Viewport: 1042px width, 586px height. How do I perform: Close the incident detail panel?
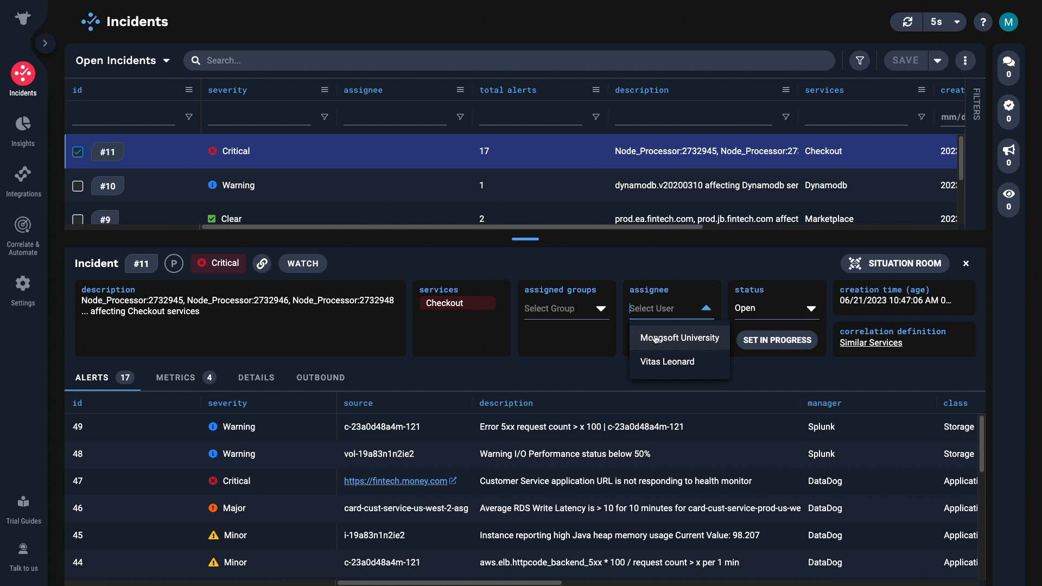pyautogui.click(x=965, y=264)
